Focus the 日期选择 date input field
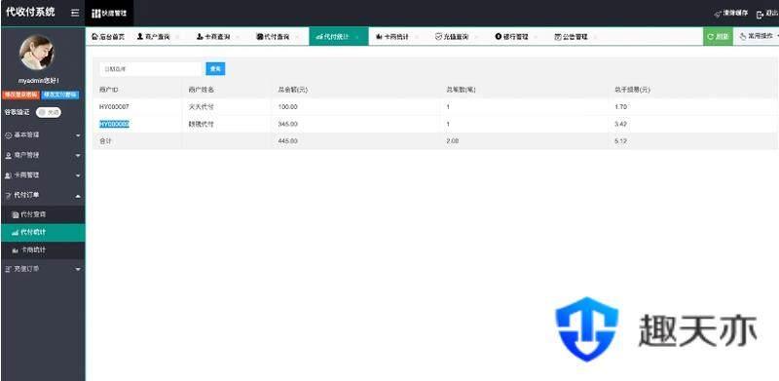This screenshot has height=381, width=779. point(151,69)
